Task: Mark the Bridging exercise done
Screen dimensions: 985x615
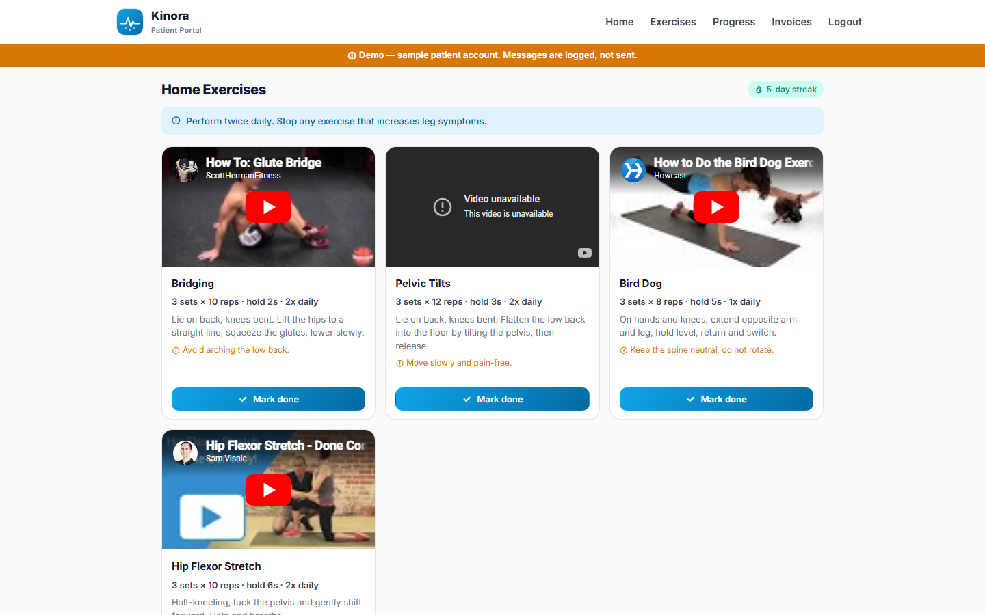Action: [x=268, y=399]
